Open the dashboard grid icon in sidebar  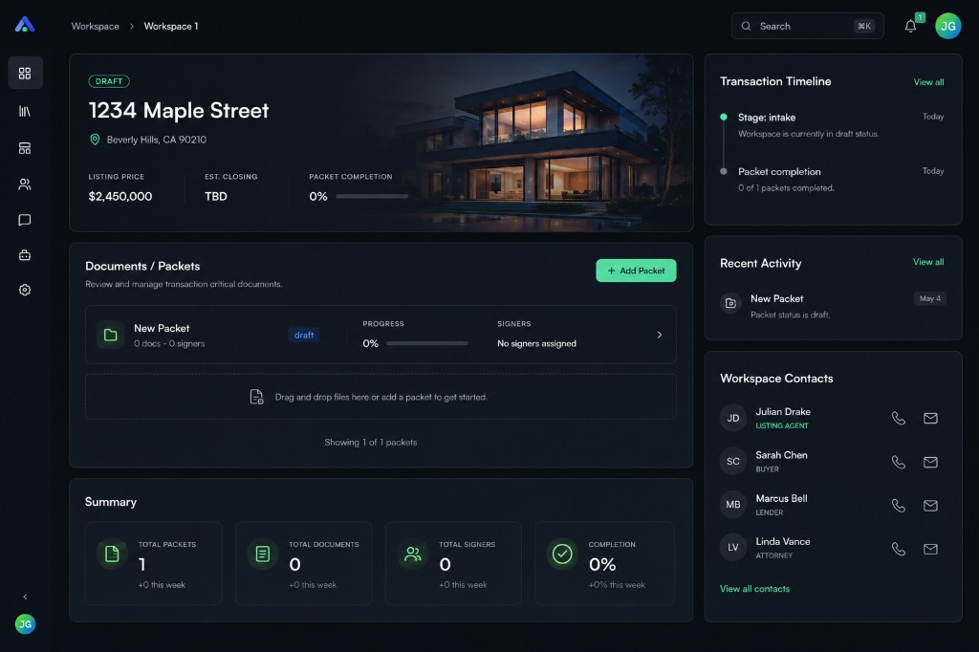pyautogui.click(x=25, y=73)
